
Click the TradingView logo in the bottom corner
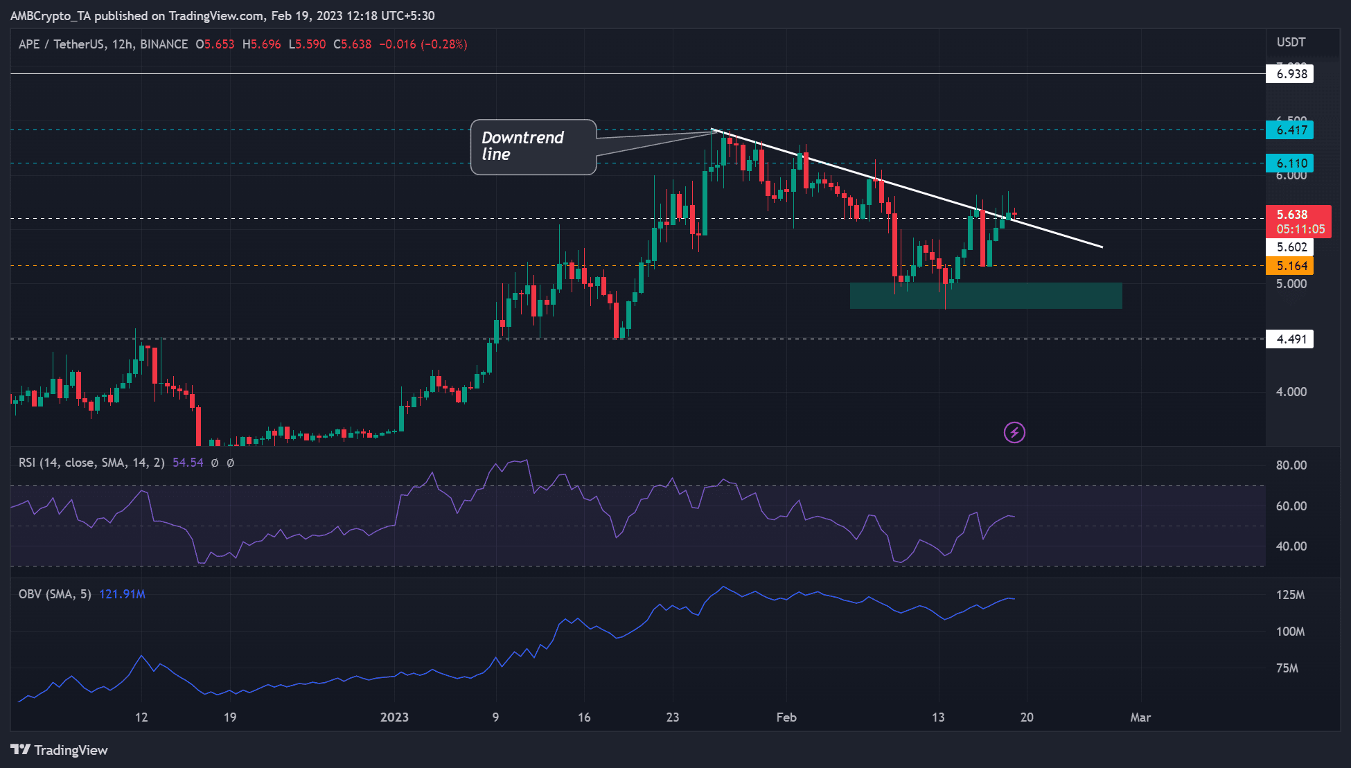59,750
